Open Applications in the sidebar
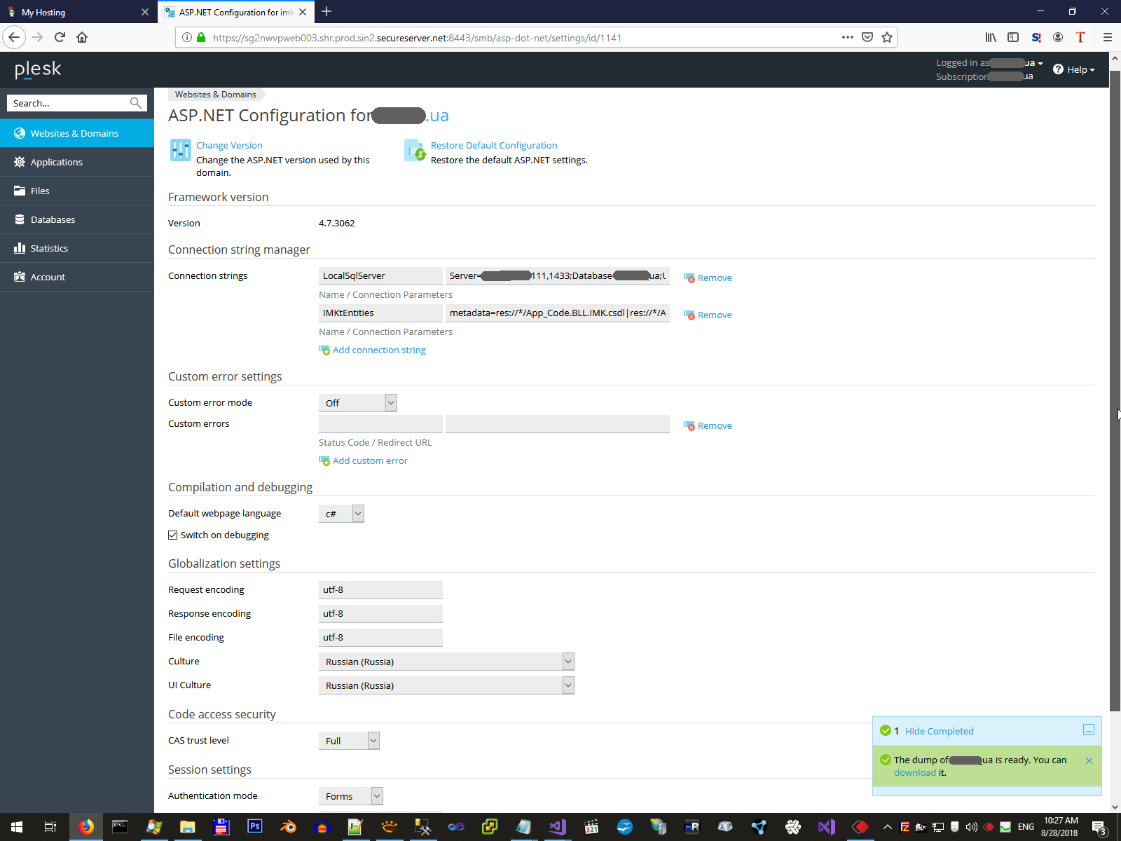This screenshot has width=1121, height=841. 77,162
